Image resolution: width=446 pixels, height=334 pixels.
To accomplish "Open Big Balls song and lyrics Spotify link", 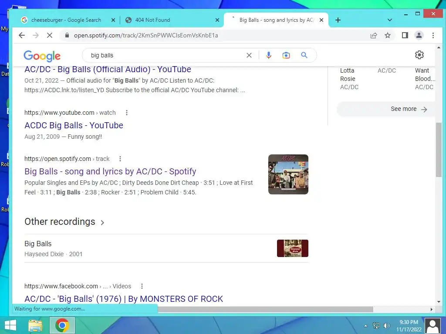I will [x=110, y=171].
